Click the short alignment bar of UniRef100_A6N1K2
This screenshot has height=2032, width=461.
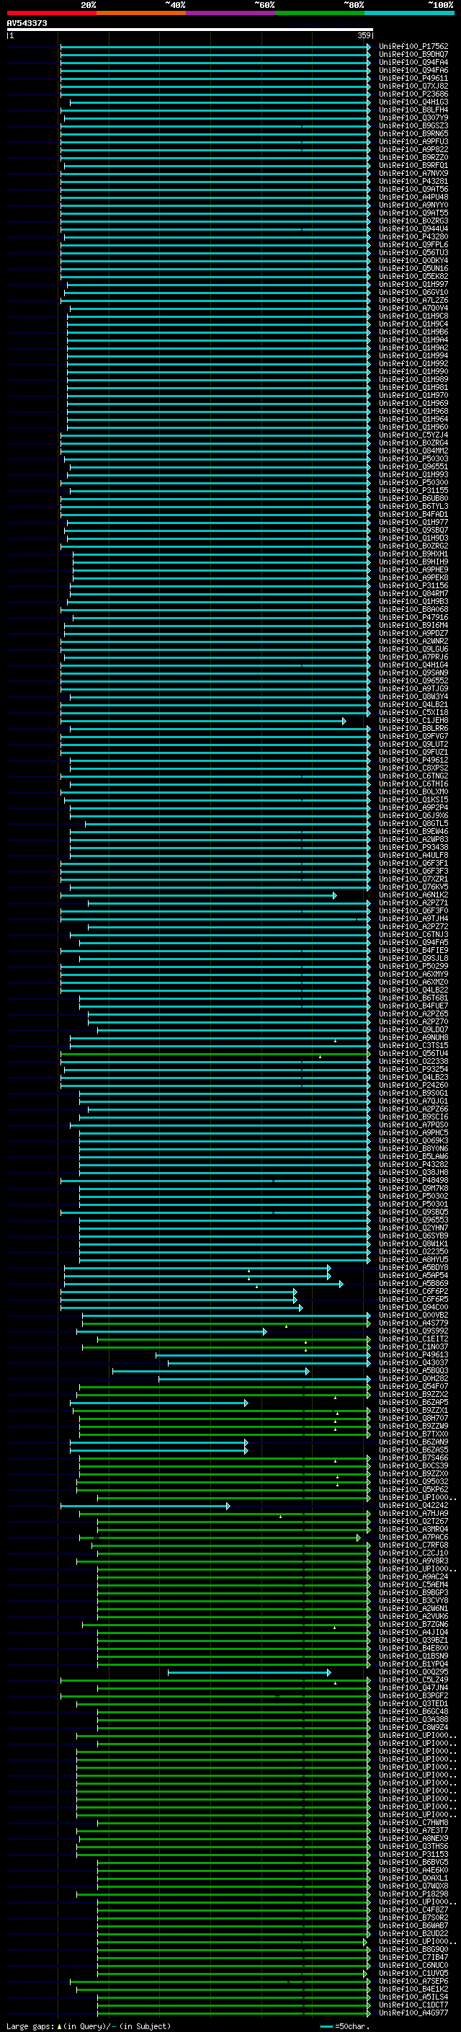[x=199, y=895]
